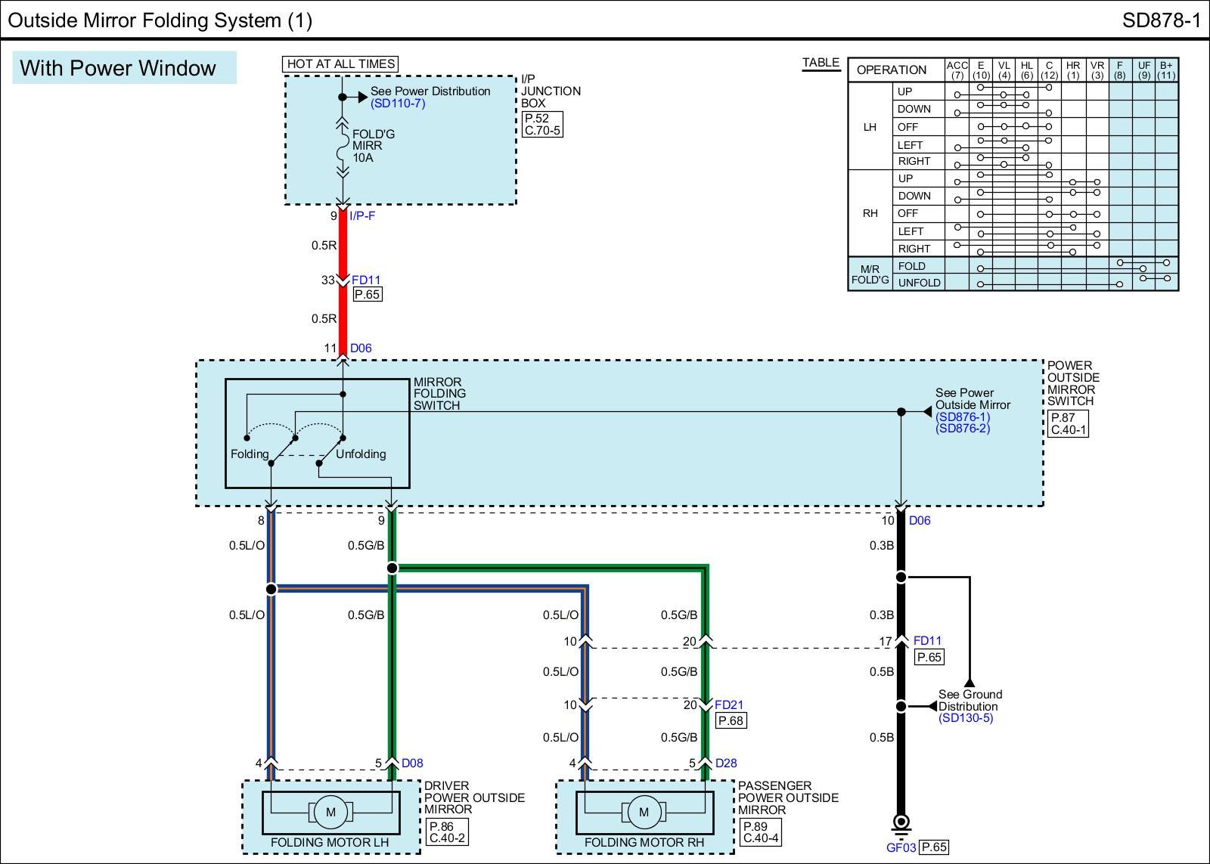
Task: Follow the SD876-2 diagram reference
Action: (962, 429)
